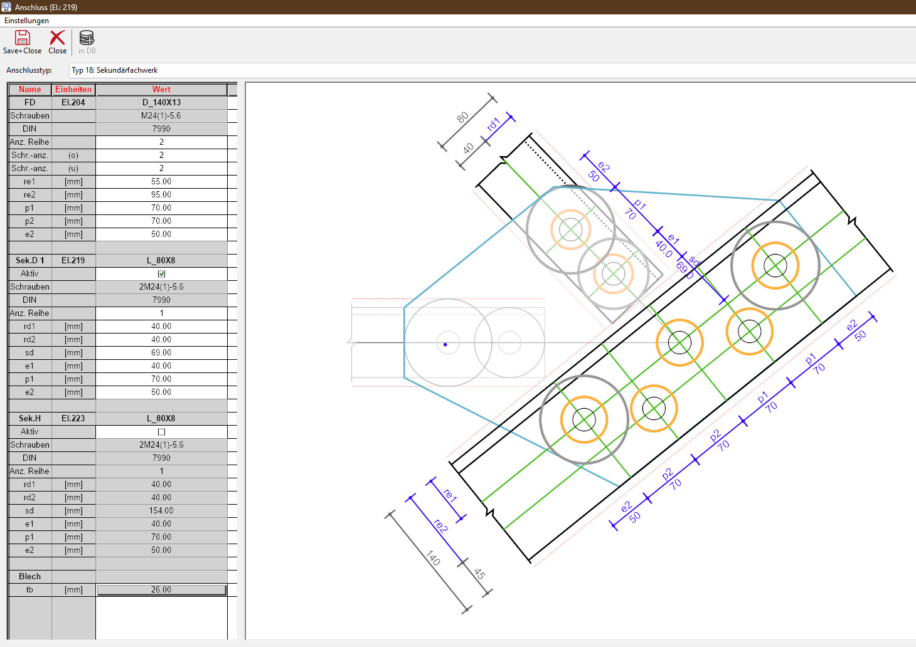Open the Einstellungen menu

coord(26,21)
